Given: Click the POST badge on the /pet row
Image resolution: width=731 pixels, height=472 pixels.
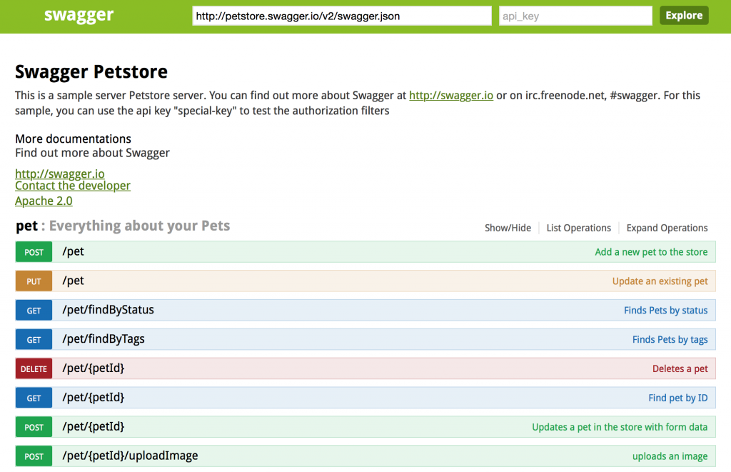Looking at the screenshot, I should click(34, 252).
